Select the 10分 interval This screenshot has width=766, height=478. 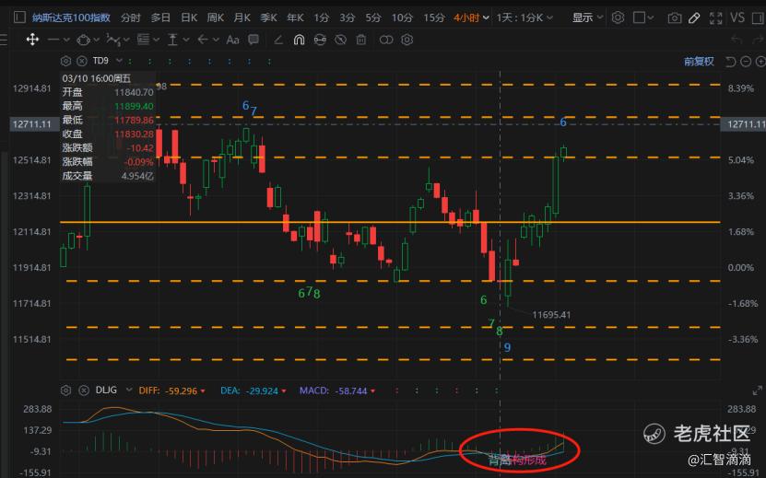pos(402,18)
